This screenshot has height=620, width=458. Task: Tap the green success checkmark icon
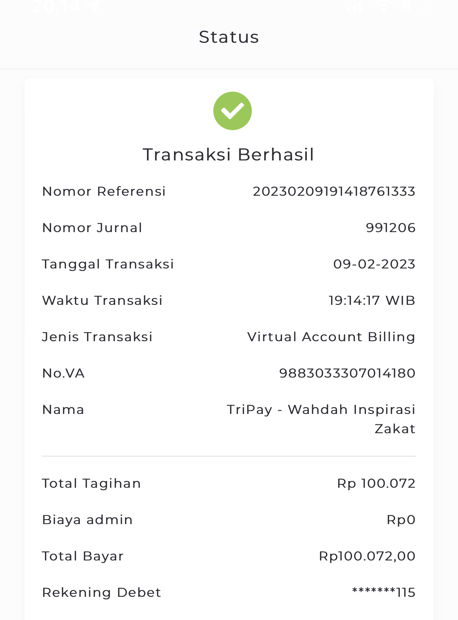point(233,111)
